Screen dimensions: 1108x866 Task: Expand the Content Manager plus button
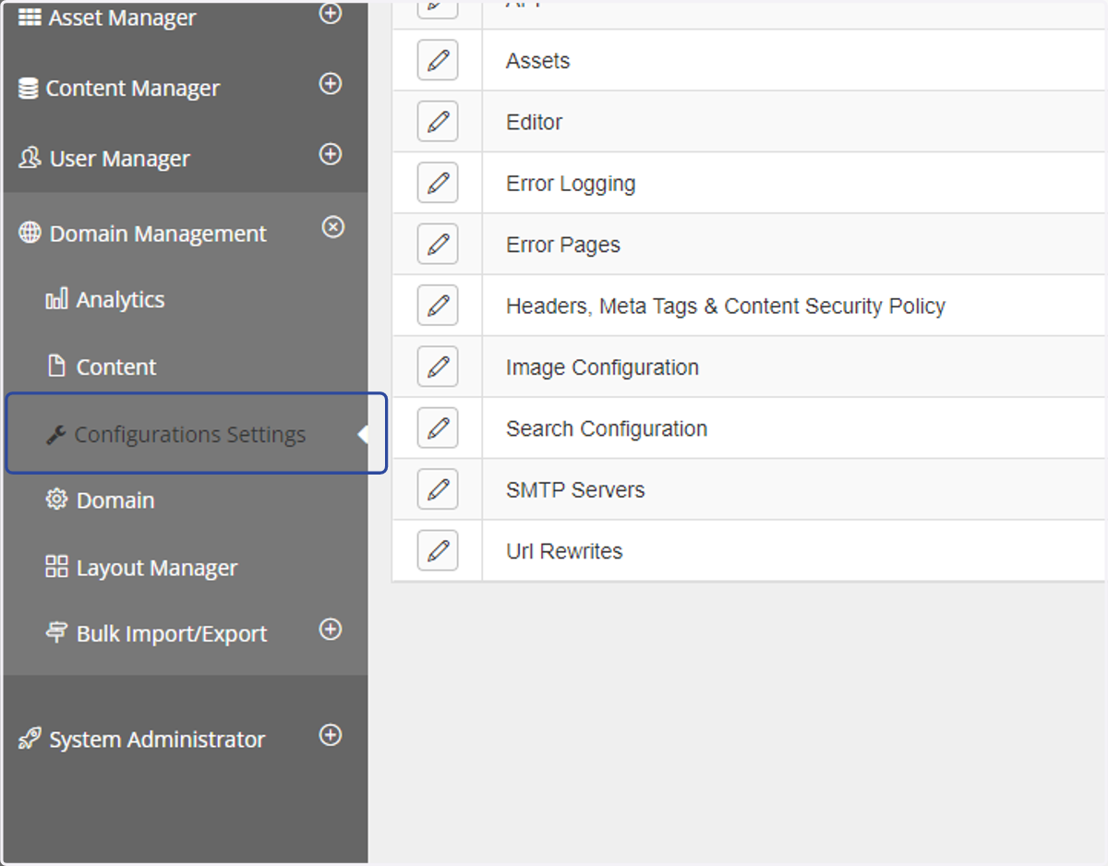coord(331,83)
